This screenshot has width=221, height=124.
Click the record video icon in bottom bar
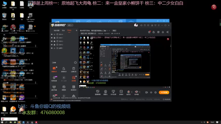(147, 92)
